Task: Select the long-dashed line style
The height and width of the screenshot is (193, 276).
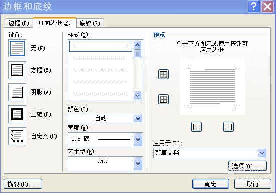Action: (x=101, y=82)
